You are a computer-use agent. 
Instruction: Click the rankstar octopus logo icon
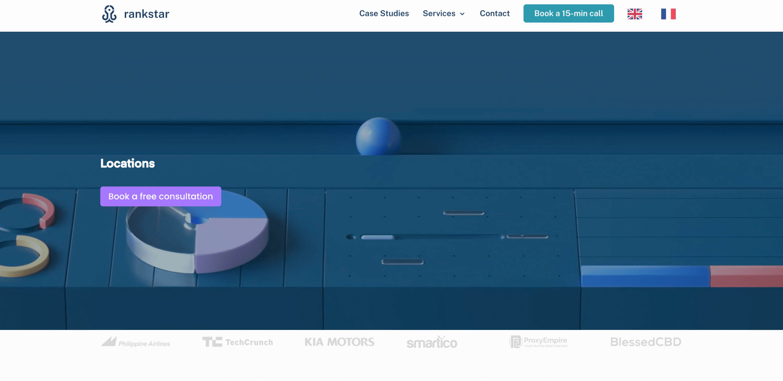(109, 14)
